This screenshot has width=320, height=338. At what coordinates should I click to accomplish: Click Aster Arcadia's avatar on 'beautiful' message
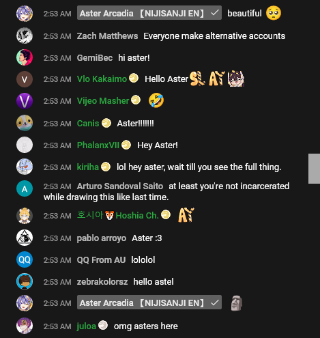[25, 14]
